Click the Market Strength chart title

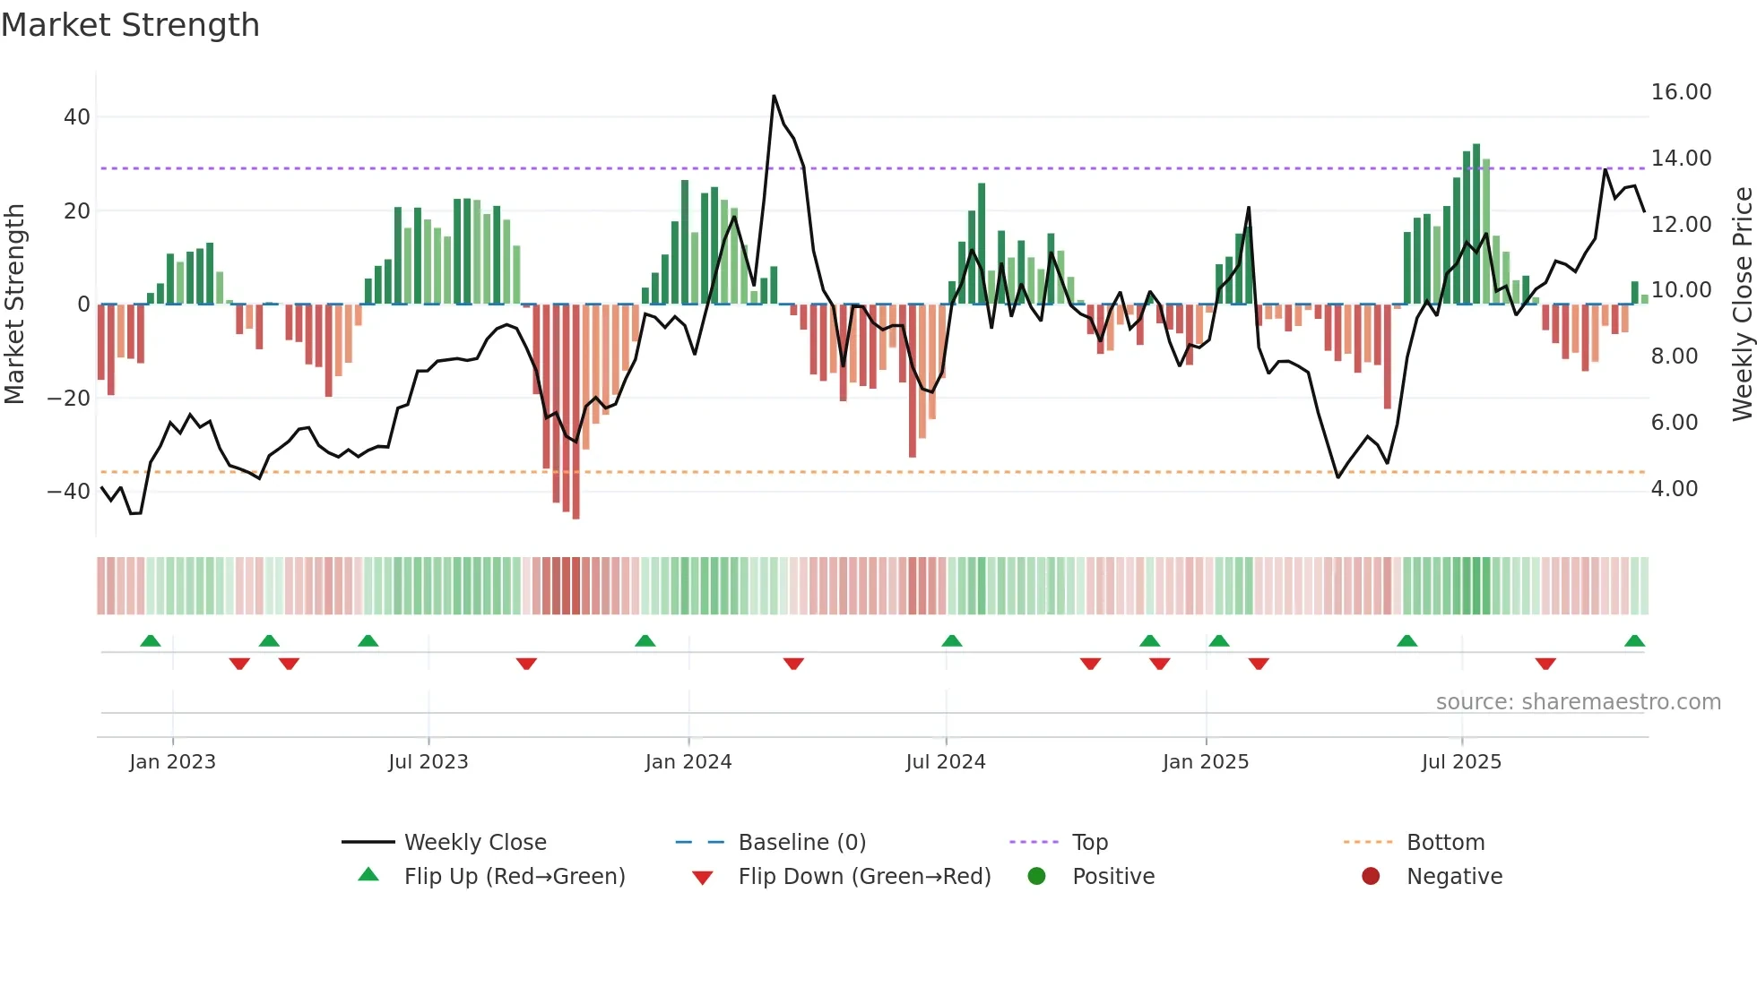(131, 25)
